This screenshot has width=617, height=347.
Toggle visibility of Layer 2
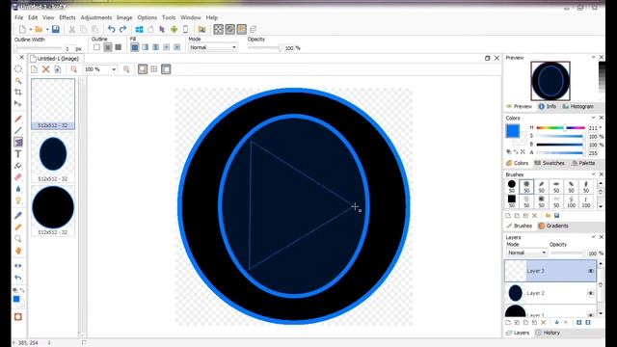tap(591, 293)
